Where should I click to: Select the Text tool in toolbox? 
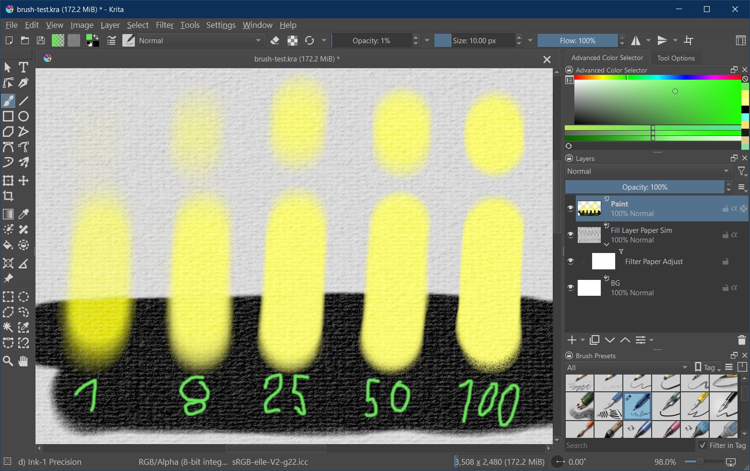pyautogui.click(x=23, y=67)
